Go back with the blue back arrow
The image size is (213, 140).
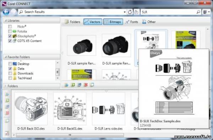pos(6,12)
